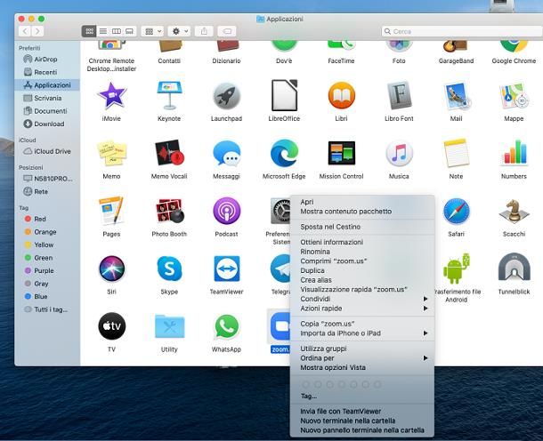Select the Podcast app icon
543x441 pixels.
[x=226, y=211]
